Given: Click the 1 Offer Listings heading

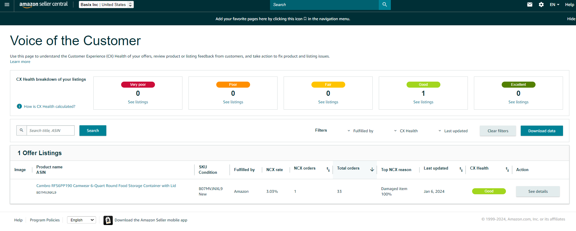Looking at the screenshot, I should (40, 153).
